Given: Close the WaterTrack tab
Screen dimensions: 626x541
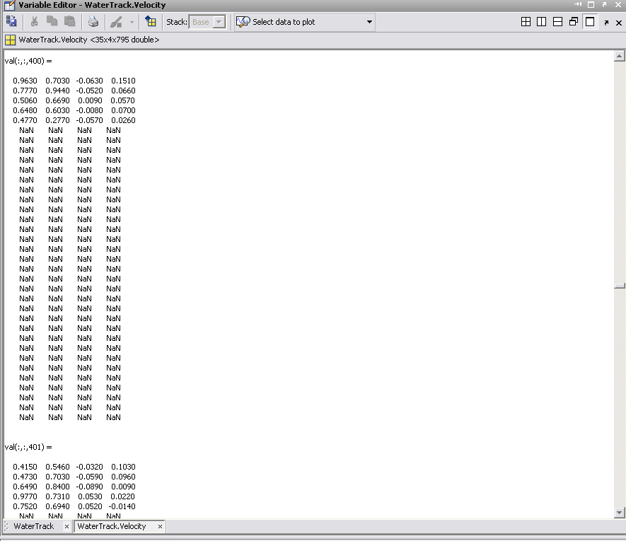Looking at the screenshot, I should pos(66,527).
